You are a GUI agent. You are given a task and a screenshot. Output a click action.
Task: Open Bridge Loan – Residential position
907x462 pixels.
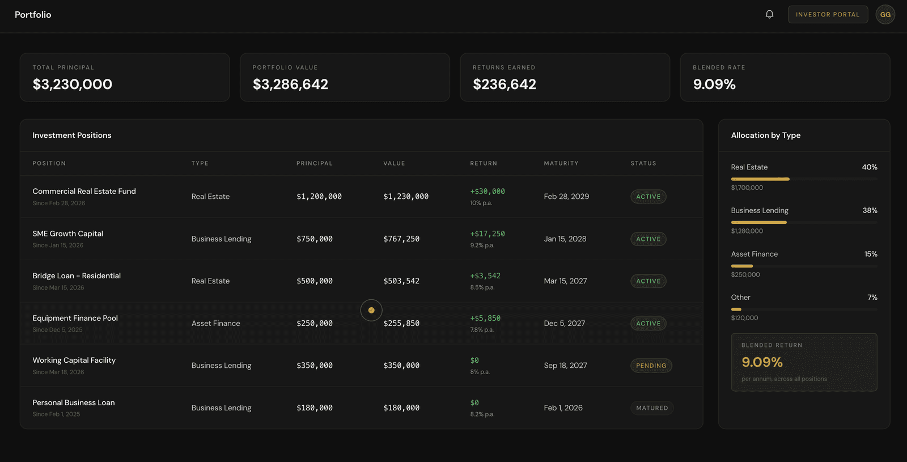(x=362, y=281)
